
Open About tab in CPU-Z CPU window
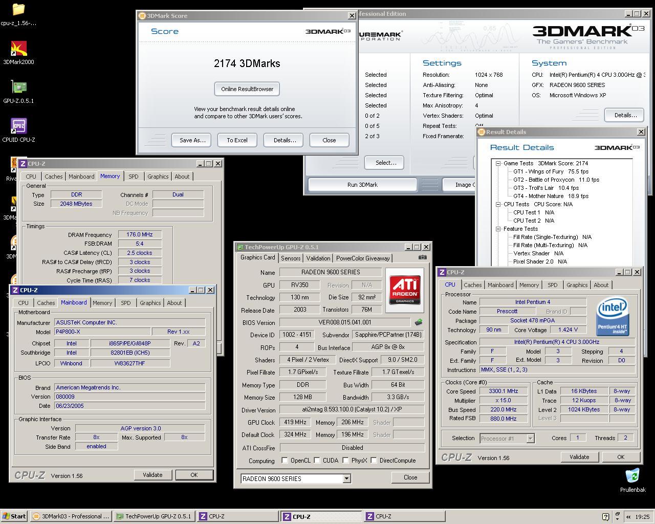click(x=601, y=285)
